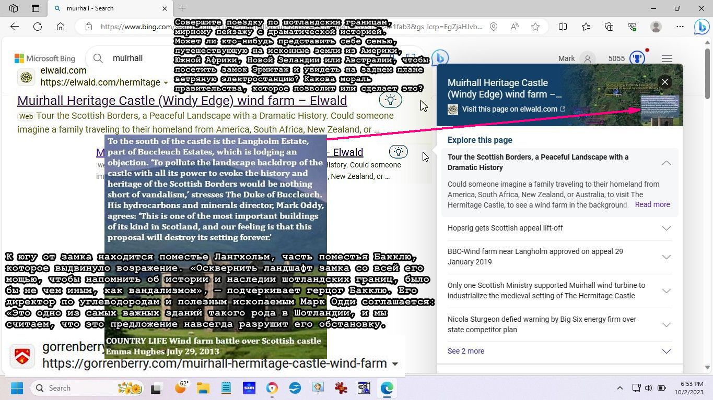Reload the Bing search page
The width and height of the screenshot is (713, 400).
click(x=38, y=27)
